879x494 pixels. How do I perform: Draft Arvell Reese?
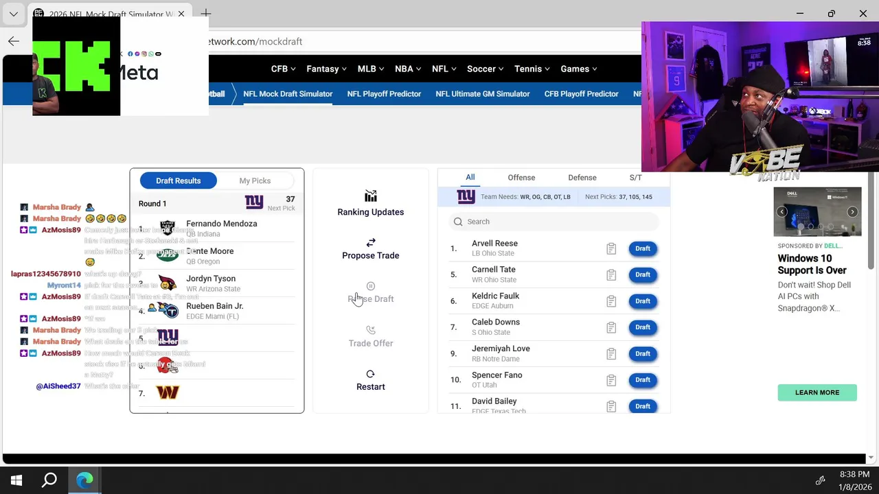[643, 248]
